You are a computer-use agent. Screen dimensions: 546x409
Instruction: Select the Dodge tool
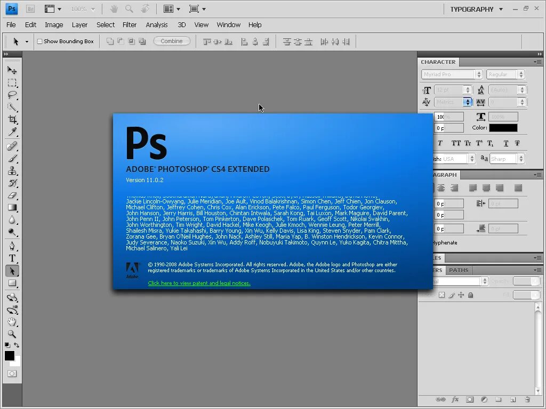click(x=12, y=232)
